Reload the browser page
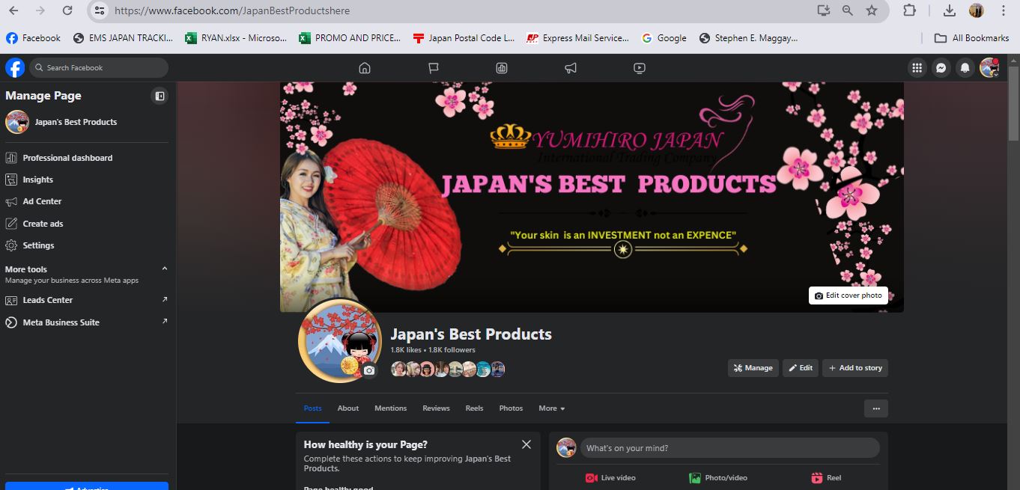The image size is (1020, 490). [x=67, y=10]
